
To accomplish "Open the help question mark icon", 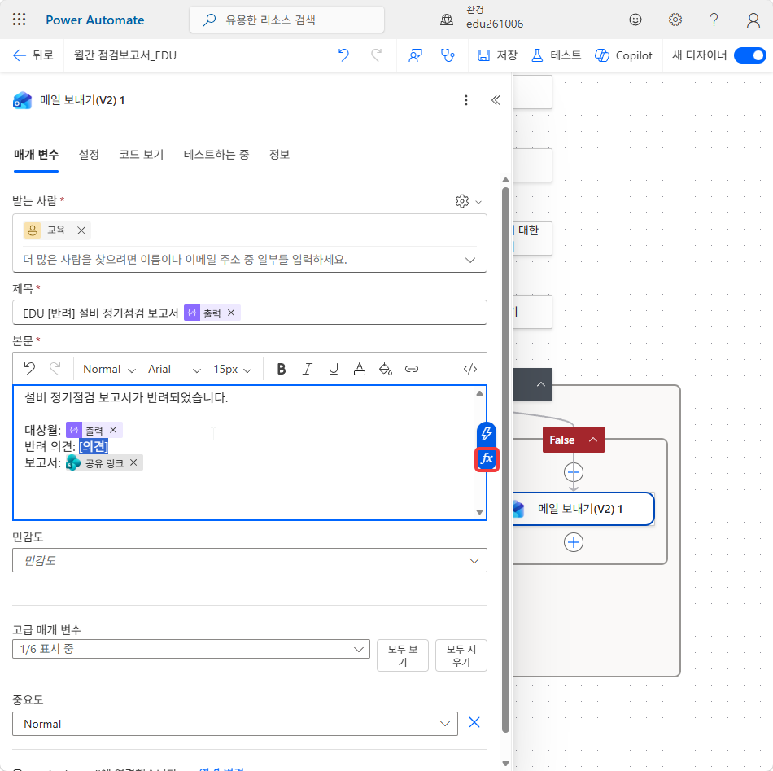I will [x=714, y=20].
